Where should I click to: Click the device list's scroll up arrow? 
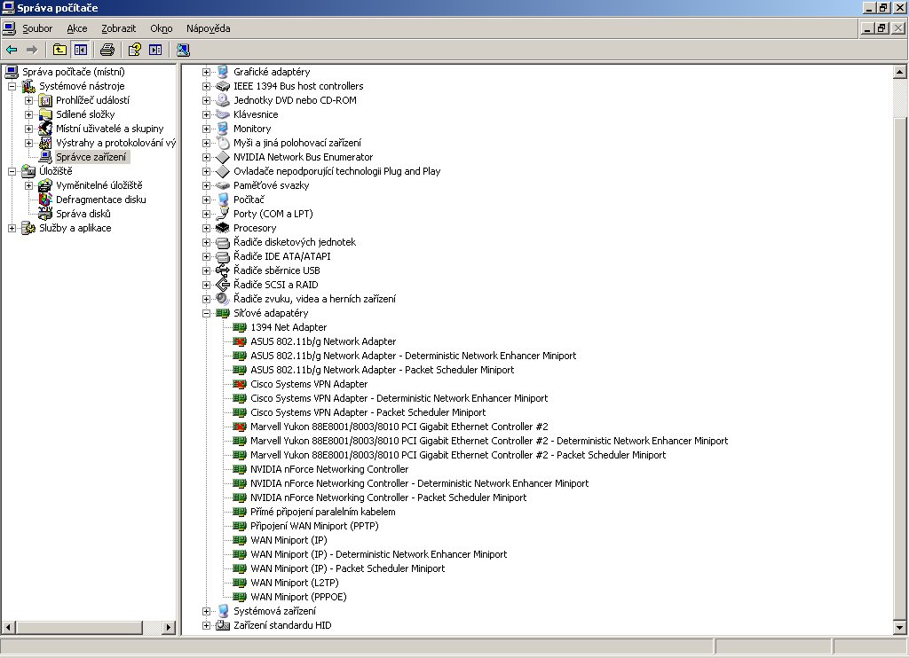[900, 72]
